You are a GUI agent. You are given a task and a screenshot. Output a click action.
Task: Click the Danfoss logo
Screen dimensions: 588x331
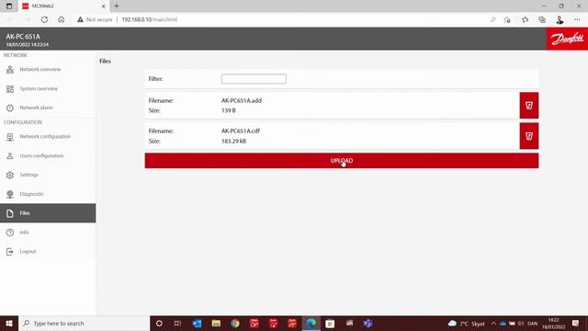(x=567, y=39)
